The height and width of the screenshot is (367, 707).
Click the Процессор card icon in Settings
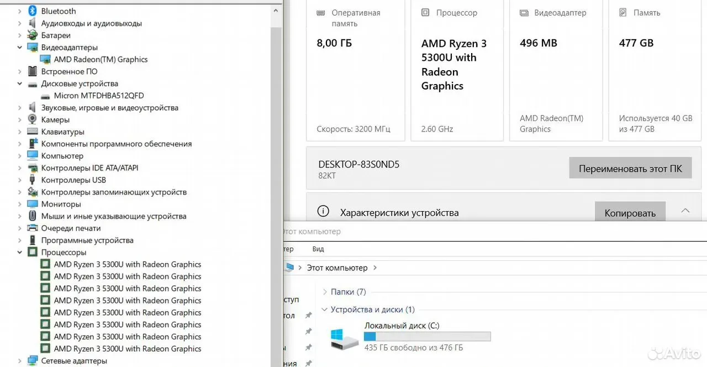(x=425, y=12)
